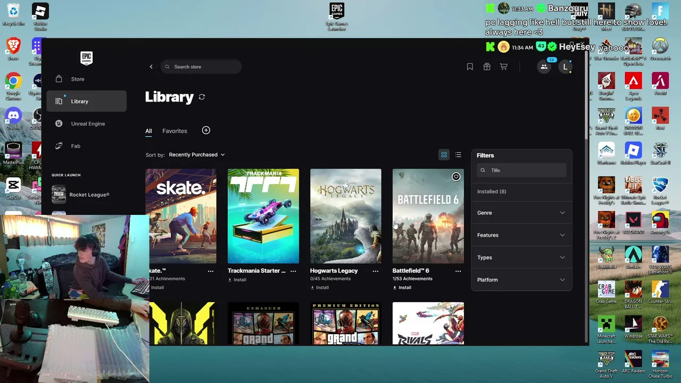Open Minecraft Launcher desktop shortcut
This screenshot has width=681, height=383.
pos(606,329)
